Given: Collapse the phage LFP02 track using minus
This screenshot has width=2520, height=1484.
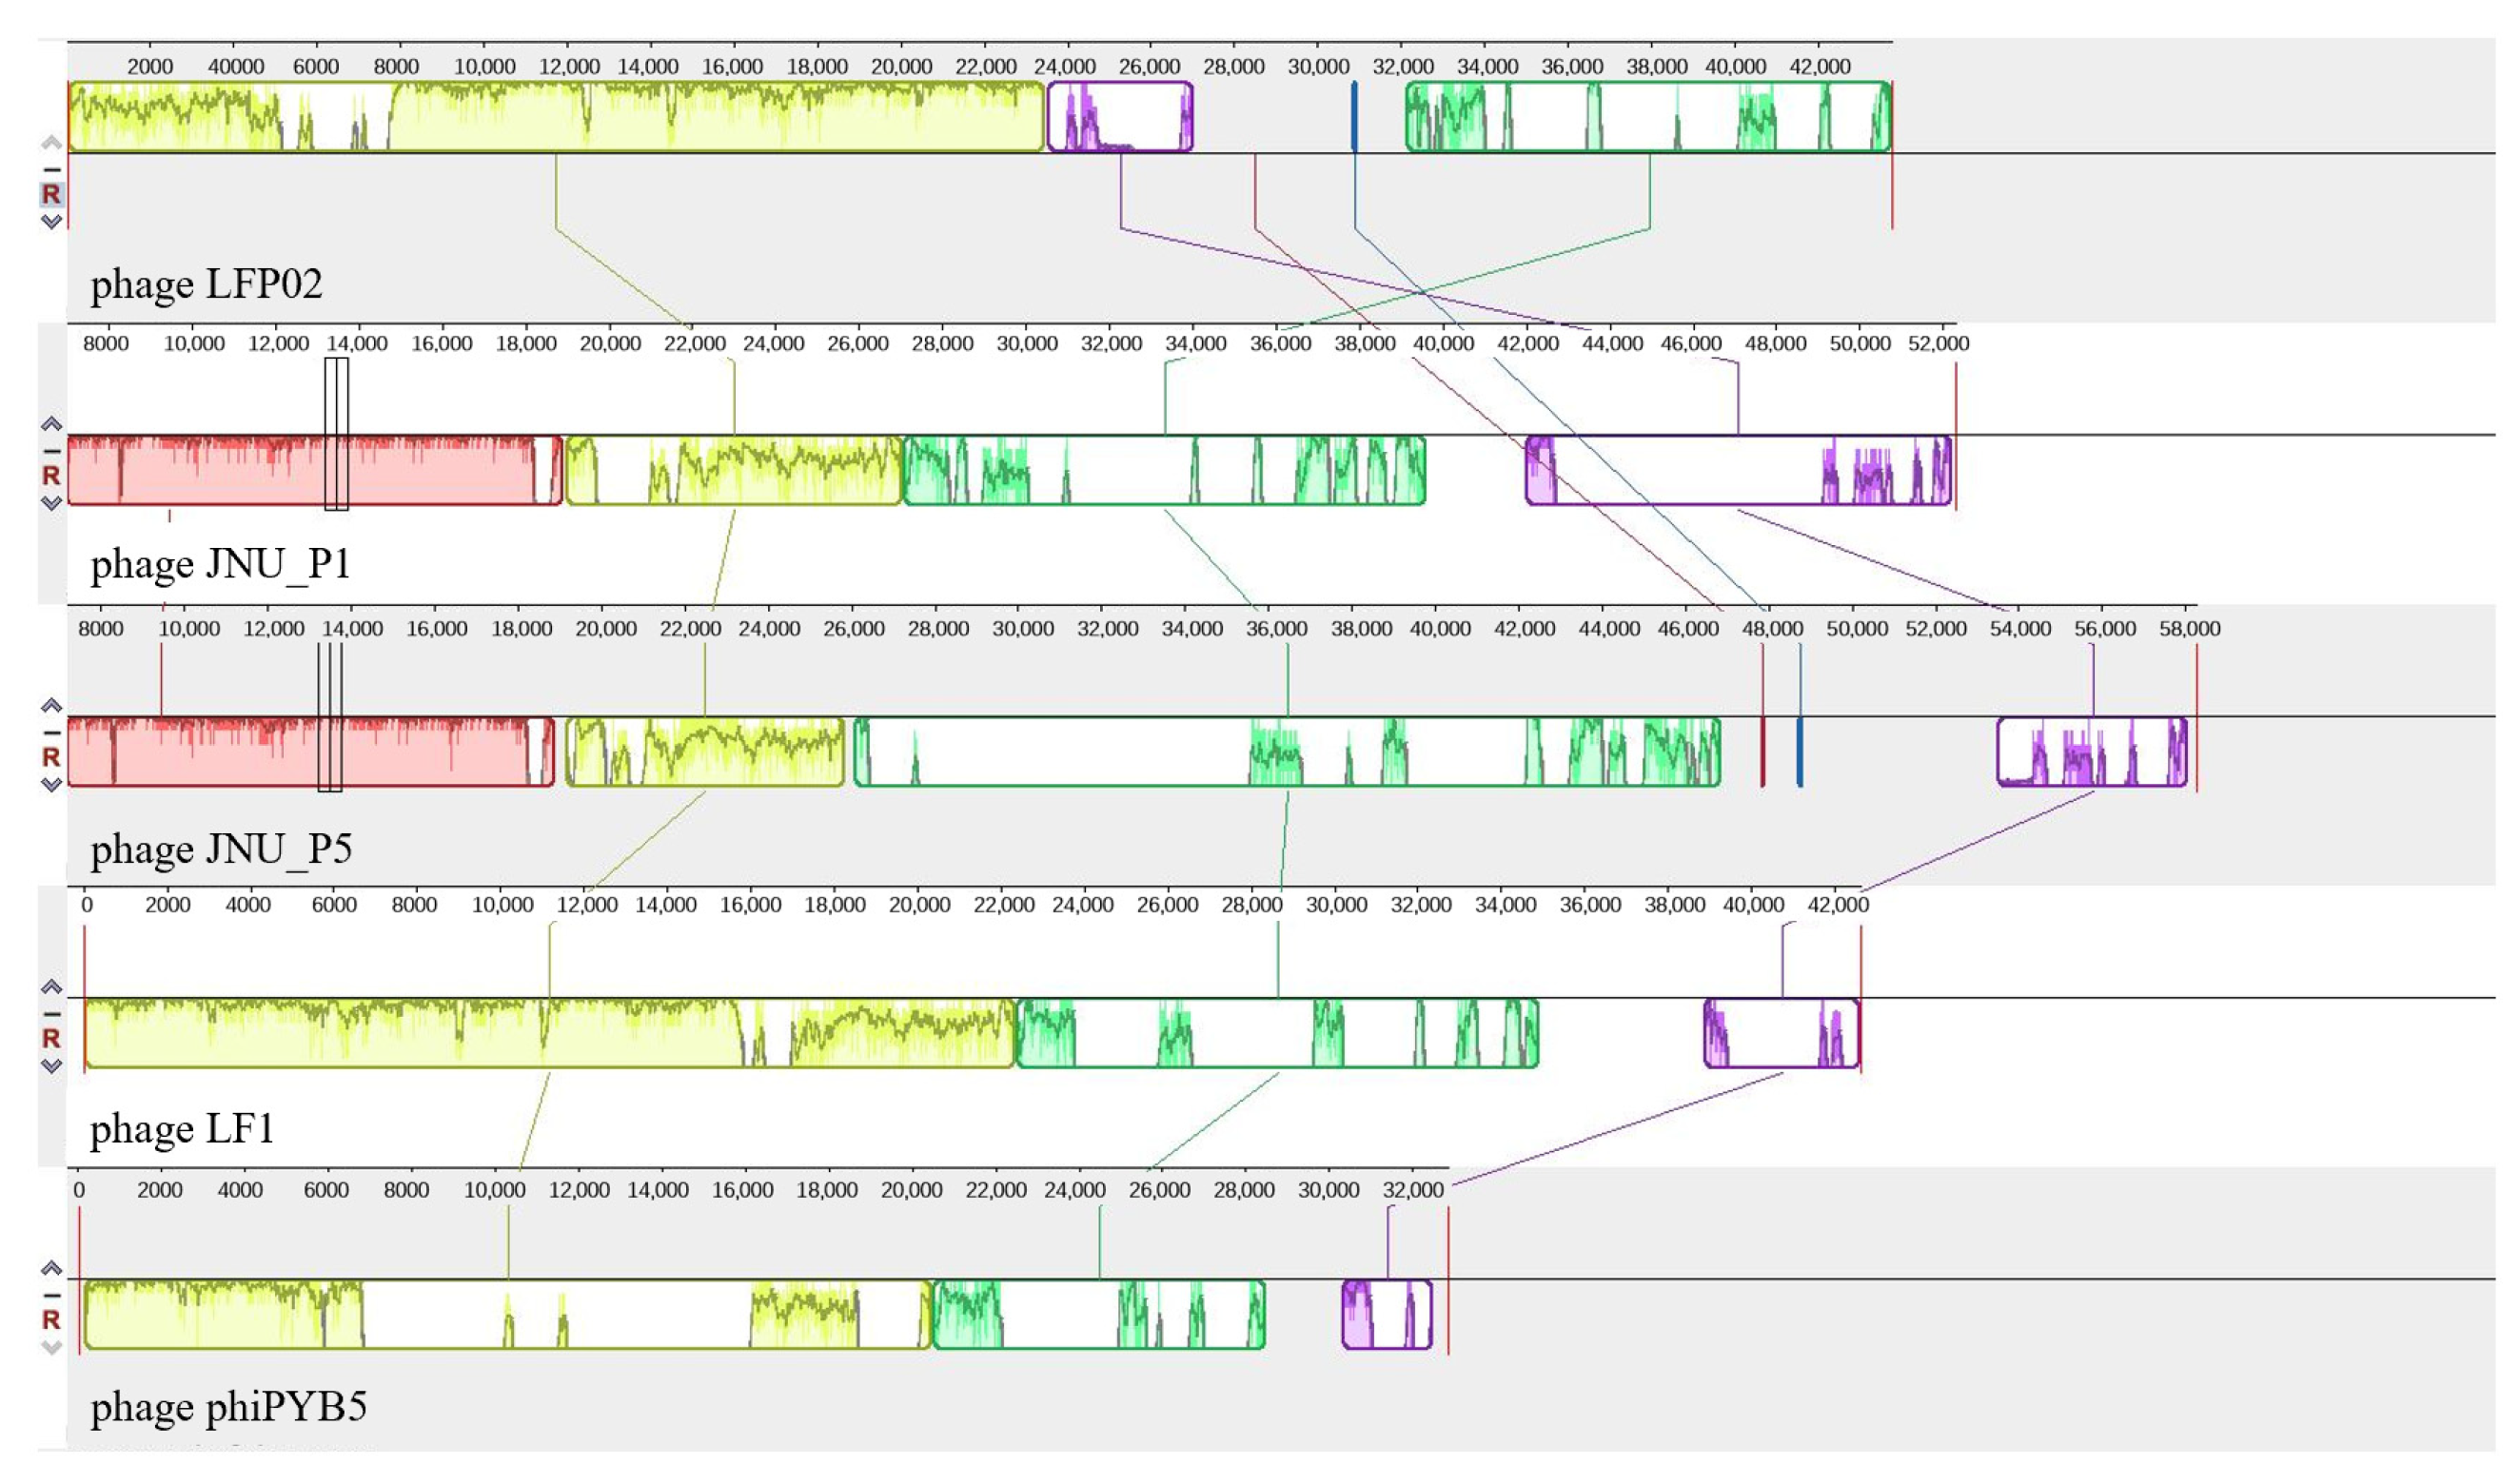Looking at the screenshot, I should (51, 170).
